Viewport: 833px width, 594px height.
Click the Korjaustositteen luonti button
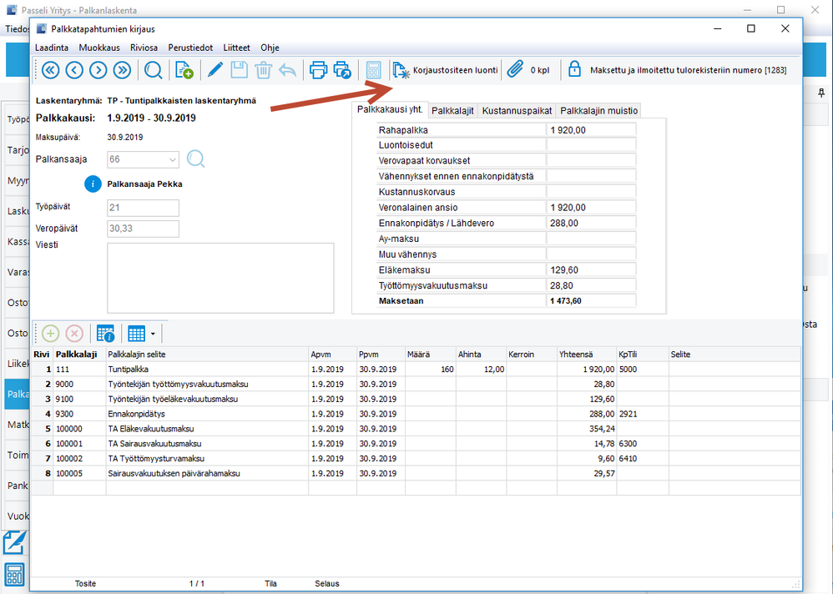[443, 70]
